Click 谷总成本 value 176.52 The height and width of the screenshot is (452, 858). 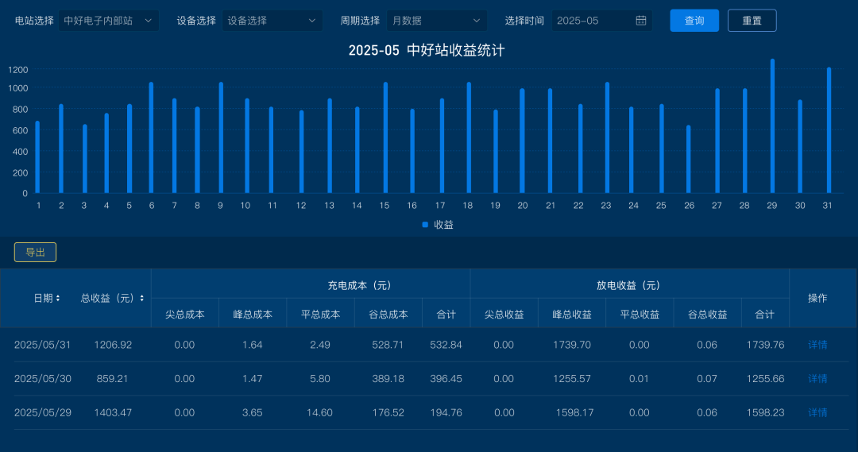[x=388, y=412]
